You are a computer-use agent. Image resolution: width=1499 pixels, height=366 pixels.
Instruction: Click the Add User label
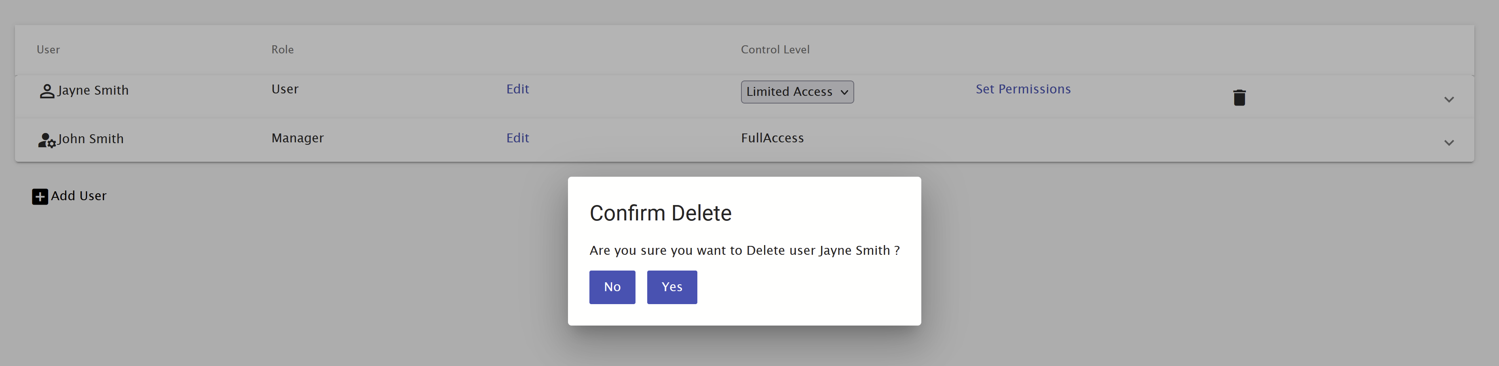coord(78,195)
